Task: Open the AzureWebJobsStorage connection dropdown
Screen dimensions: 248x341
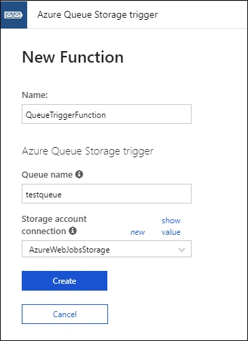Action: (x=107, y=249)
